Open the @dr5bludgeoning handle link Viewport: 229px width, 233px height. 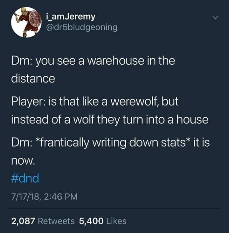pos(82,27)
